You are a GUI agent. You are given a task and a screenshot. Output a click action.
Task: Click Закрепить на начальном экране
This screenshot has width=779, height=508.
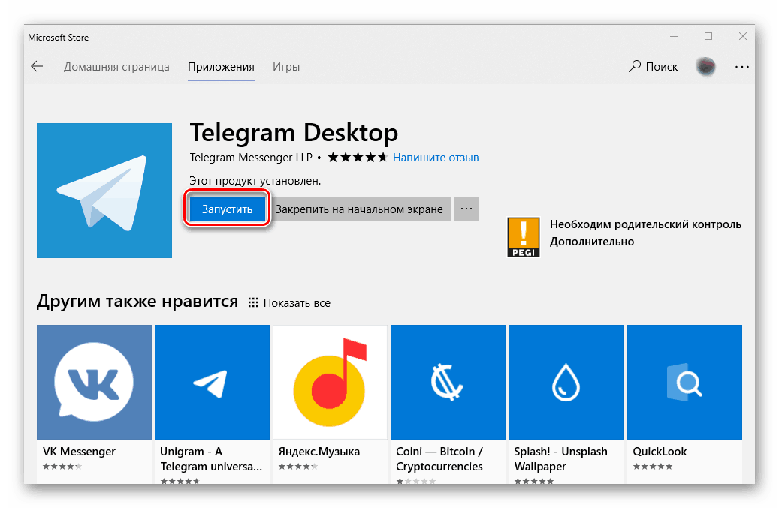coord(359,209)
